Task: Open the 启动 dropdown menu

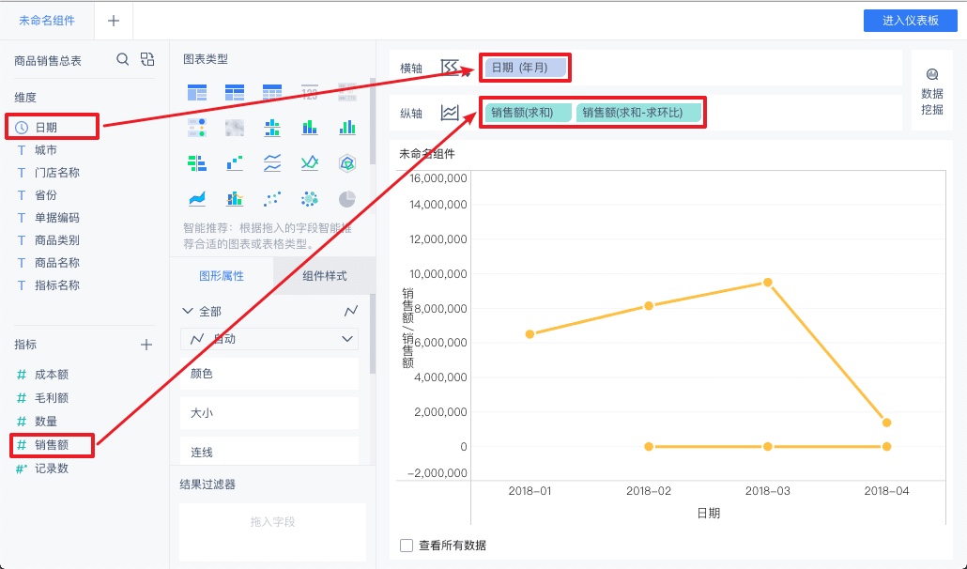Action: click(269, 338)
